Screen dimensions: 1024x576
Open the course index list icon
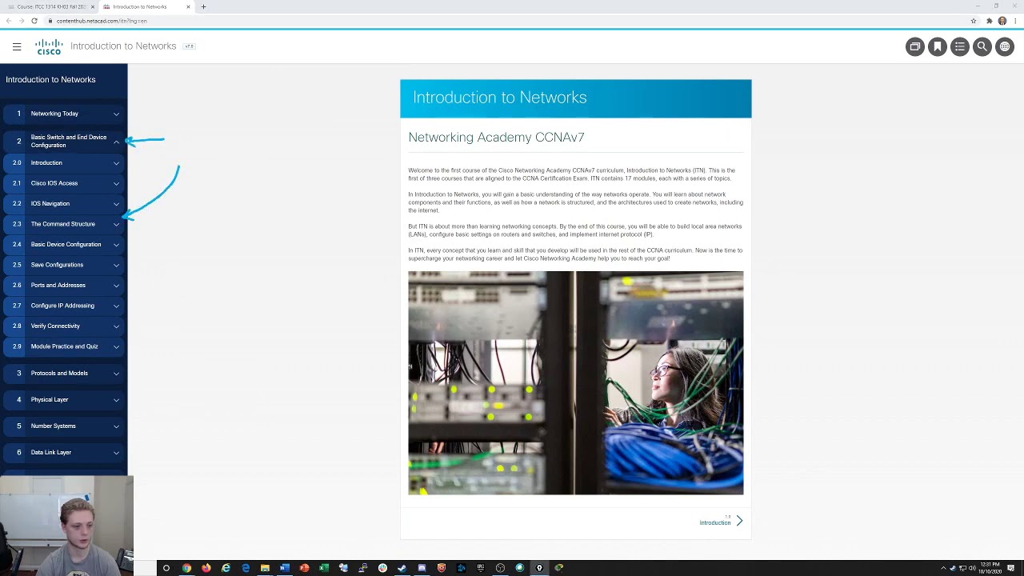959,46
